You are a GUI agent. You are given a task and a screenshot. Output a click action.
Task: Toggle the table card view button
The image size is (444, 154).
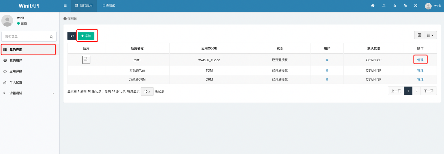coord(419,35)
